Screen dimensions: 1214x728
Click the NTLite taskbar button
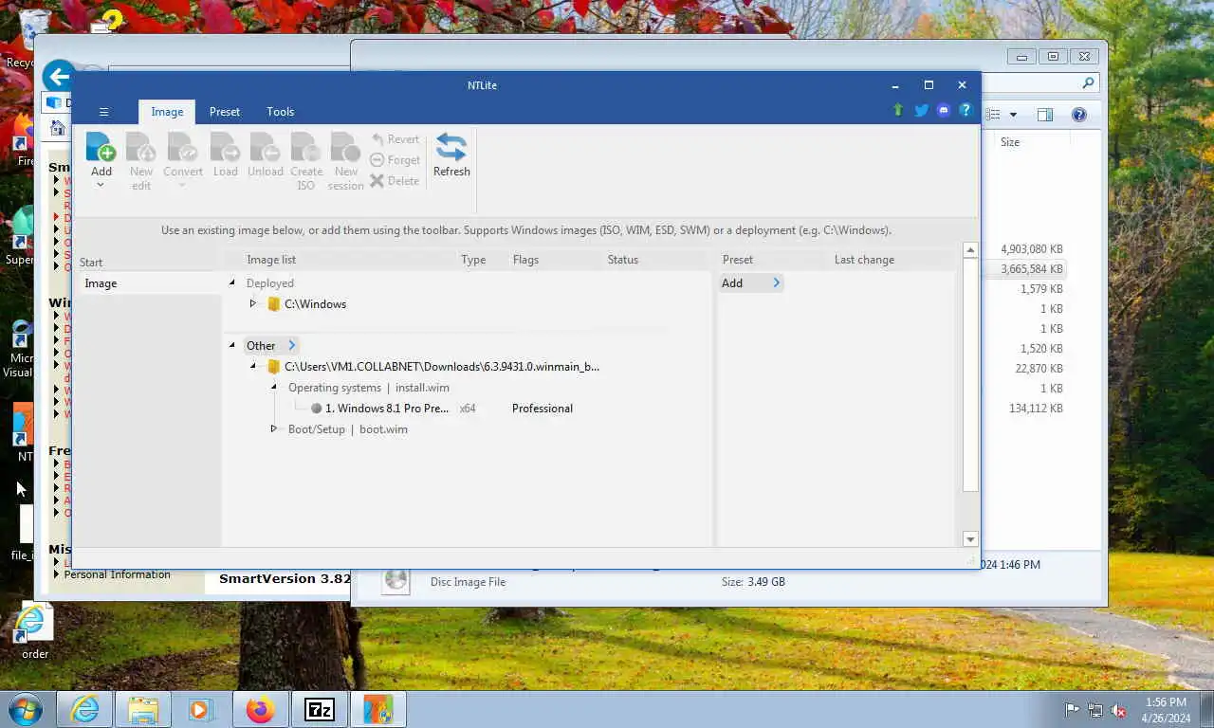point(378,709)
